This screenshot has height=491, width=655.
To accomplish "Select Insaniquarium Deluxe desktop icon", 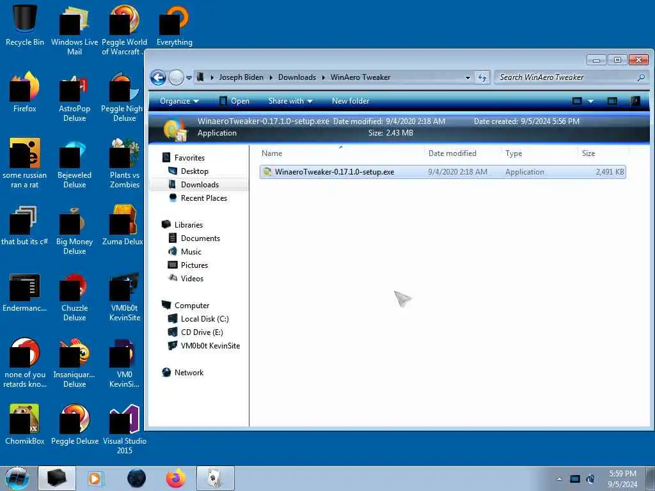I will [74, 363].
